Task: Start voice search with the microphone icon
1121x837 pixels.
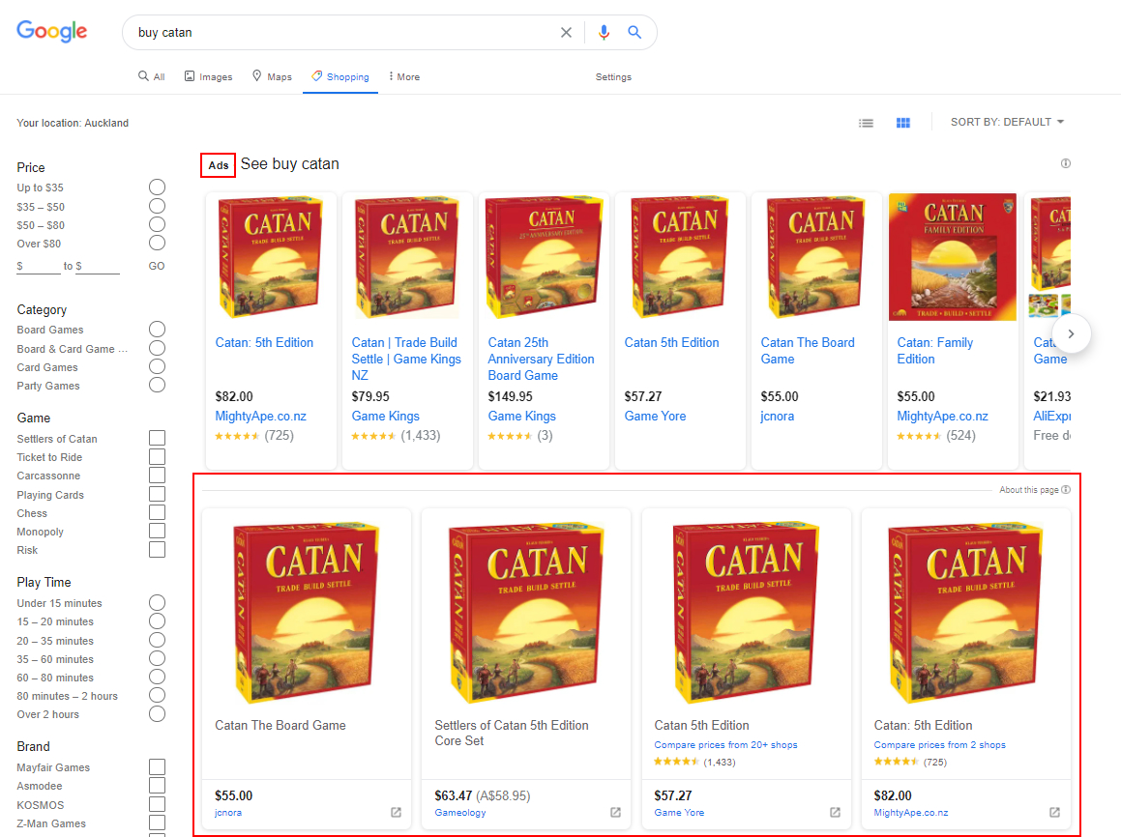Action: click(605, 32)
